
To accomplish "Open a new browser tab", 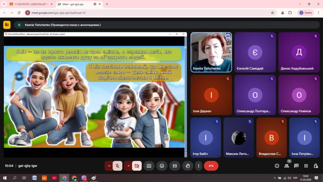I will coord(107,4).
